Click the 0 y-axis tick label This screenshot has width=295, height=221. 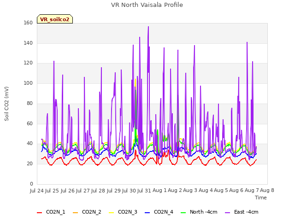31,184
